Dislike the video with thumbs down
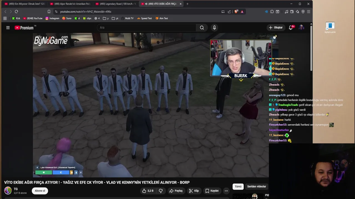Image resolution: width=355 pixels, height=199 pixels. [x=161, y=191]
